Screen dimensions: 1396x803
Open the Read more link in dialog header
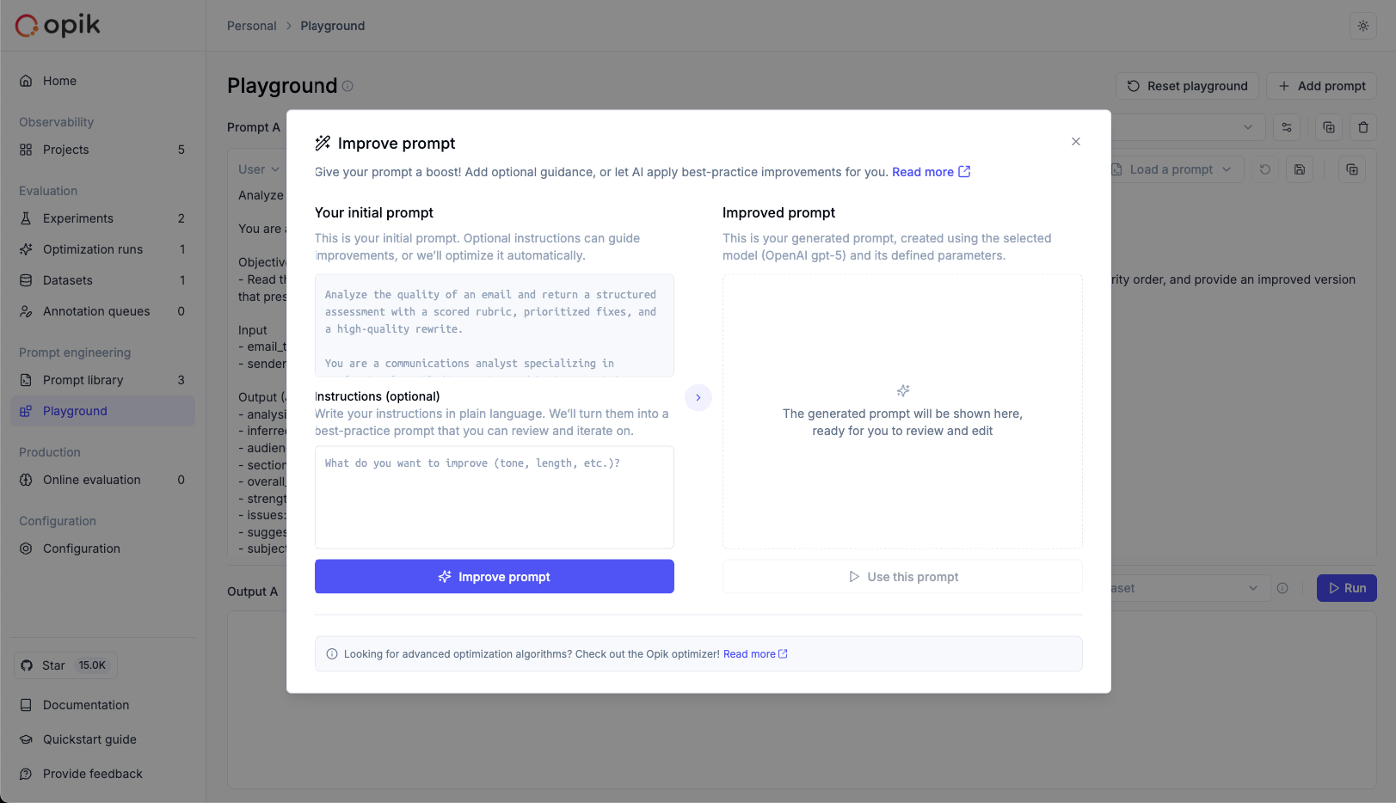tap(931, 172)
